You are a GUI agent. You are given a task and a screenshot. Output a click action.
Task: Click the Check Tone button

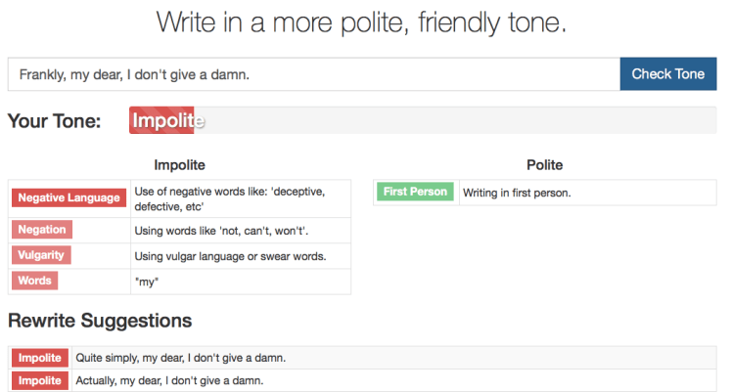pyautogui.click(x=667, y=74)
